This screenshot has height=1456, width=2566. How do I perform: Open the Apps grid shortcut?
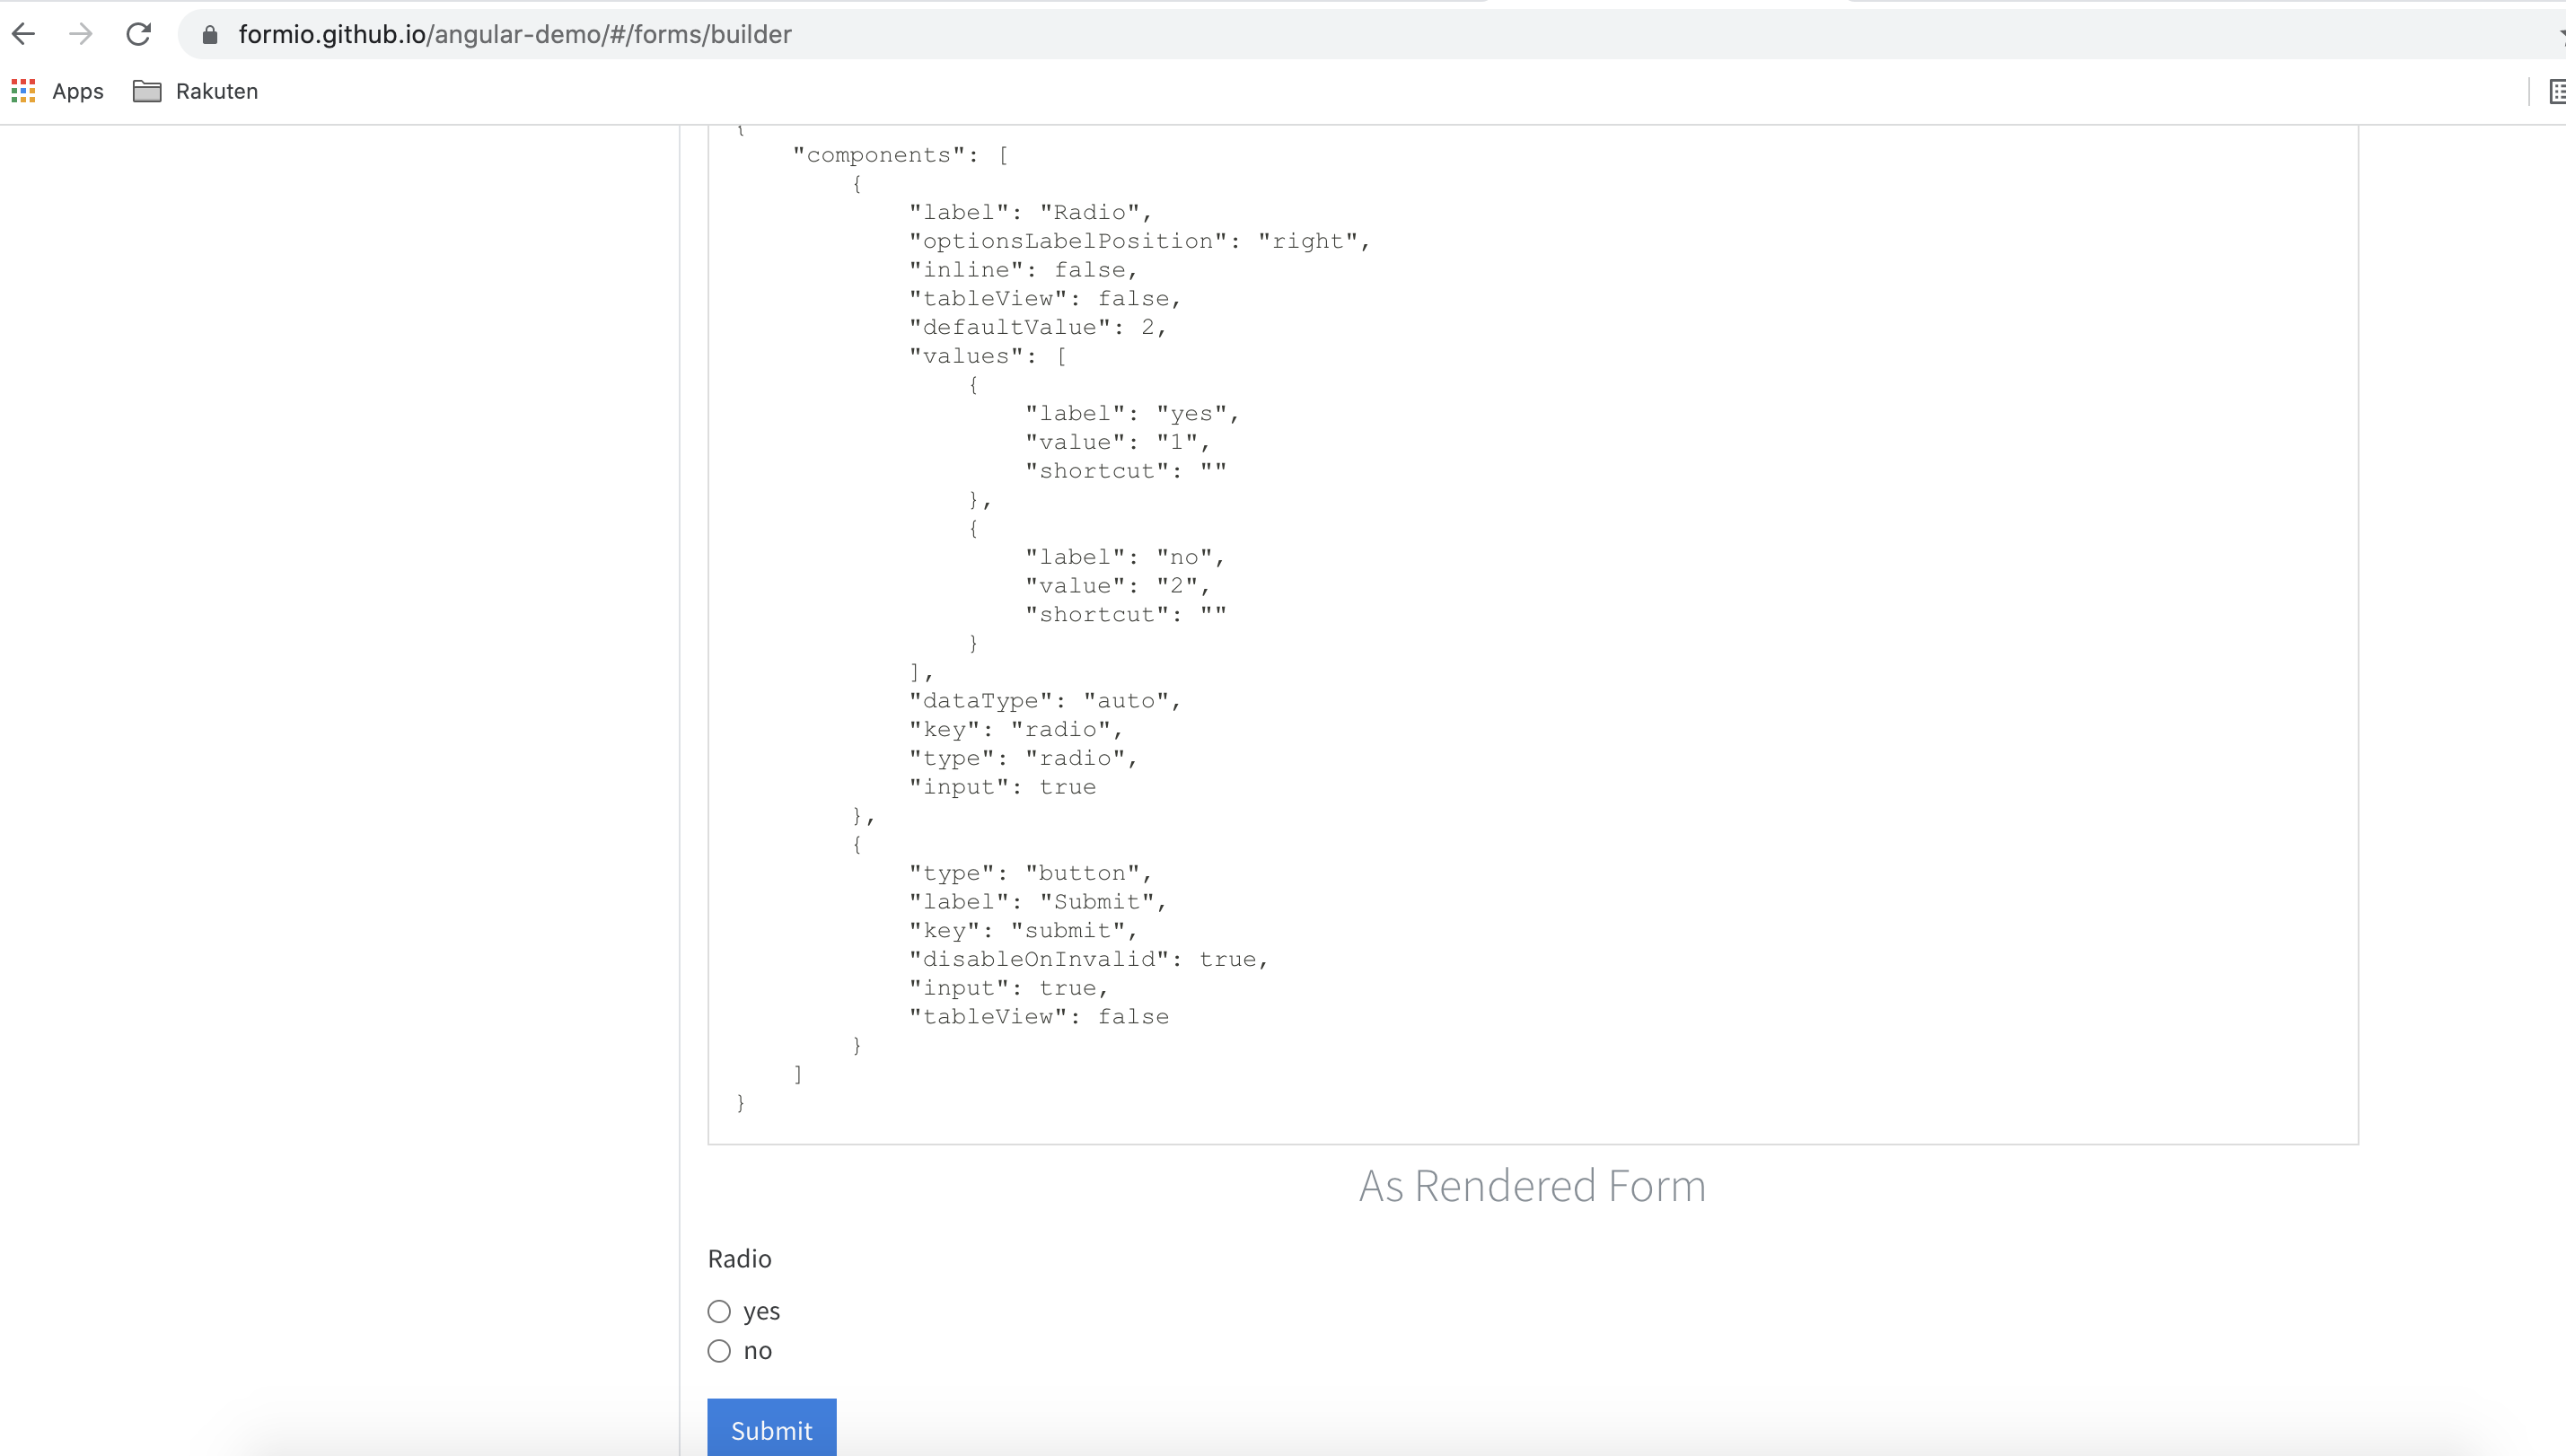click(57, 91)
